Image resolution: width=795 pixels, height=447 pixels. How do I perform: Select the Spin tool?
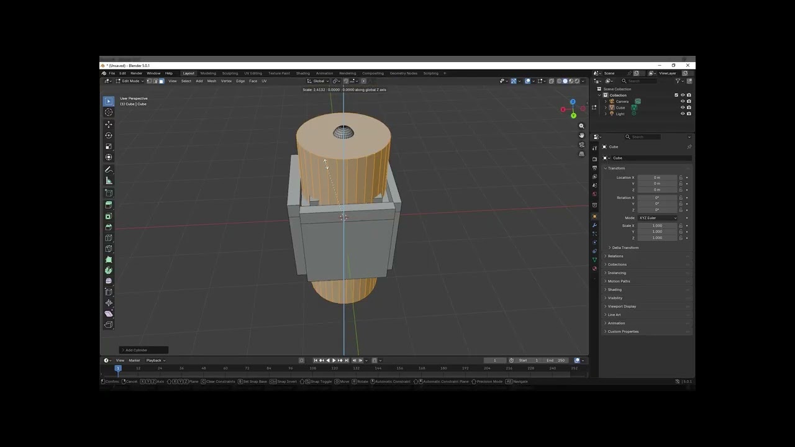109,271
